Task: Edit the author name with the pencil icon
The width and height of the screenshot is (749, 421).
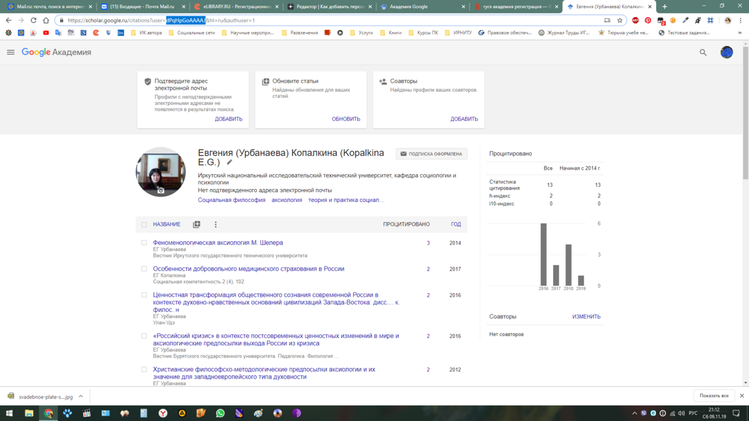Action: (x=230, y=161)
